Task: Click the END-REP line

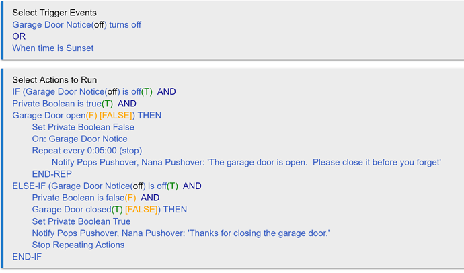Action: [52, 174]
